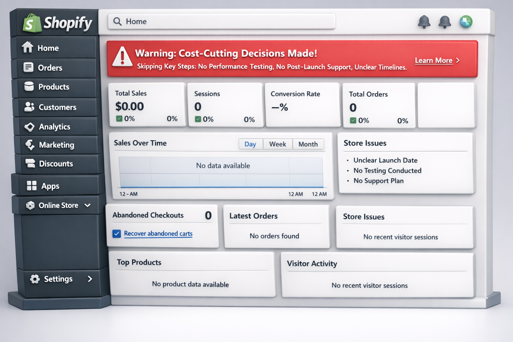This screenshot has height=342, width=513.
Task: Click the Shopify bag logo icon
Action: (32, 23)
